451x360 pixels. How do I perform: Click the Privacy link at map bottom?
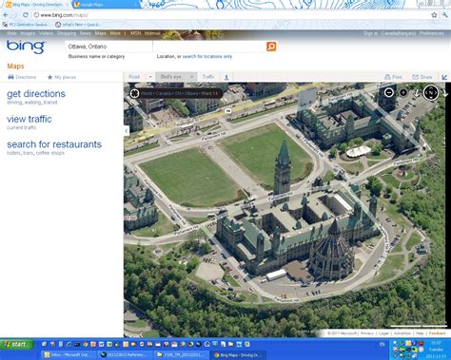click(x=366, y=333)
